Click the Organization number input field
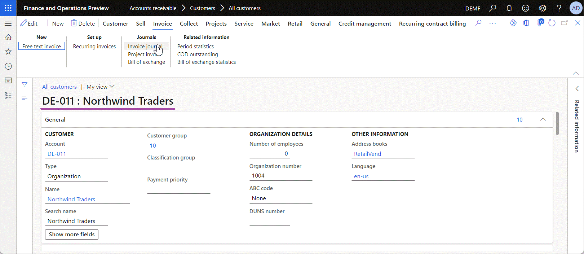The image size is (584, 254). (281, 176)
